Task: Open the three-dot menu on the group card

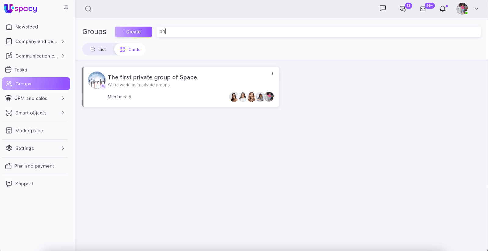Action: tap(272, 74)
